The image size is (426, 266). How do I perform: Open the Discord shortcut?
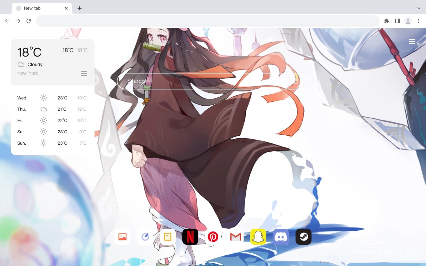(281, 237)
